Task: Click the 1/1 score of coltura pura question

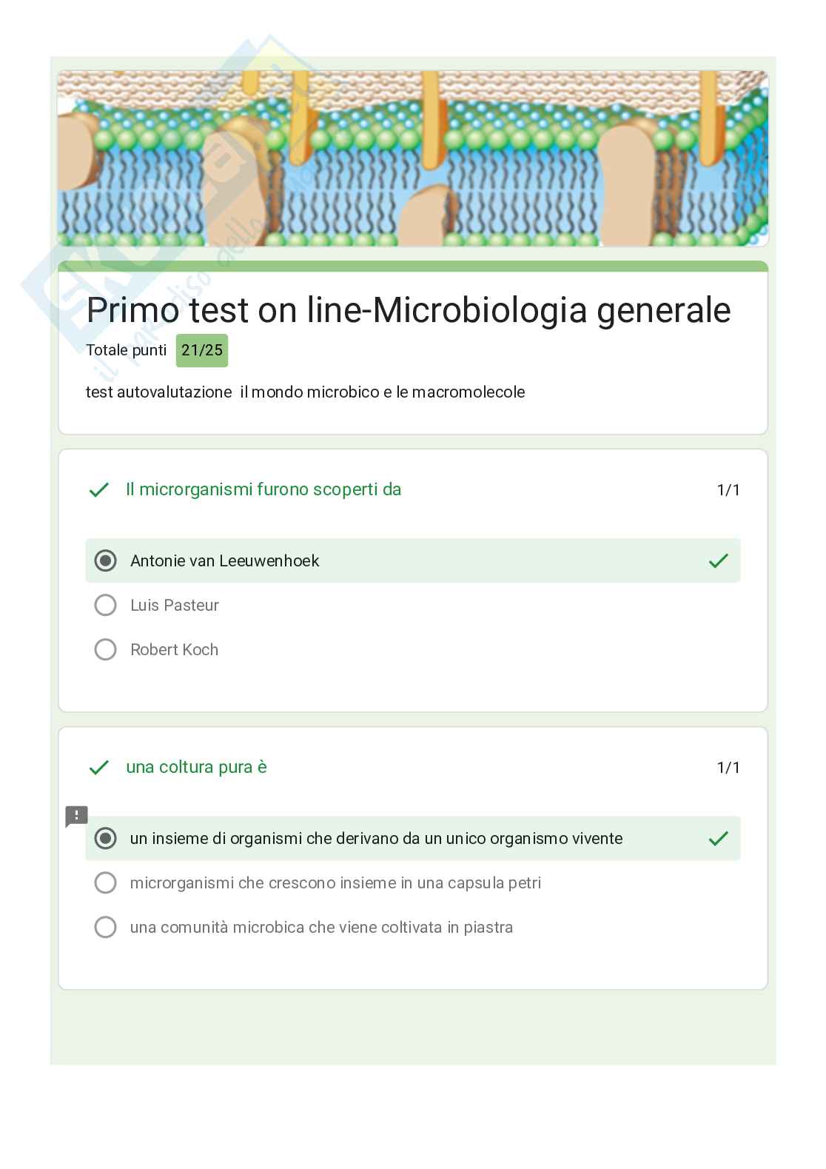Action: (728, 767)
